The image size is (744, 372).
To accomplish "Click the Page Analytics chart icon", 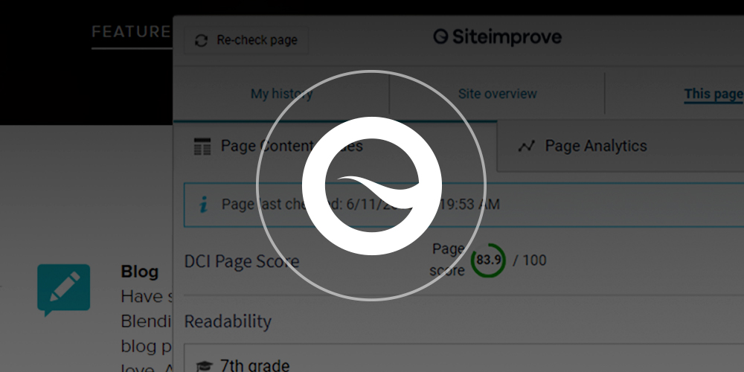I will (526, 146).
